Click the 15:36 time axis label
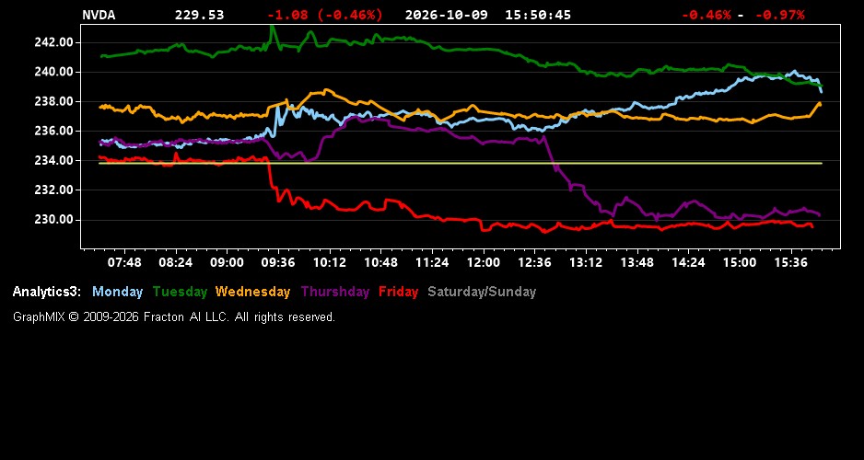 791,263
